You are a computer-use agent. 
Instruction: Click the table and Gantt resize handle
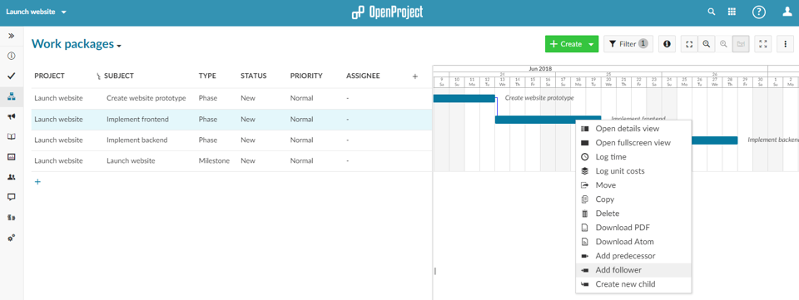434,271
